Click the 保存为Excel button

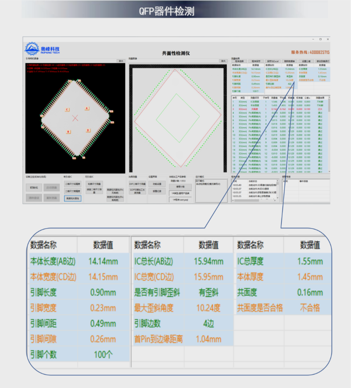272,61
